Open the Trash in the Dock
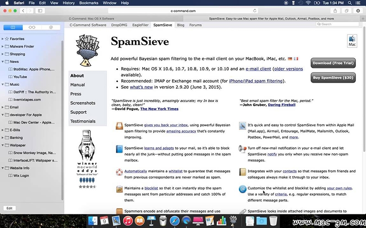The image size is (366, 228). click(273, 221)
